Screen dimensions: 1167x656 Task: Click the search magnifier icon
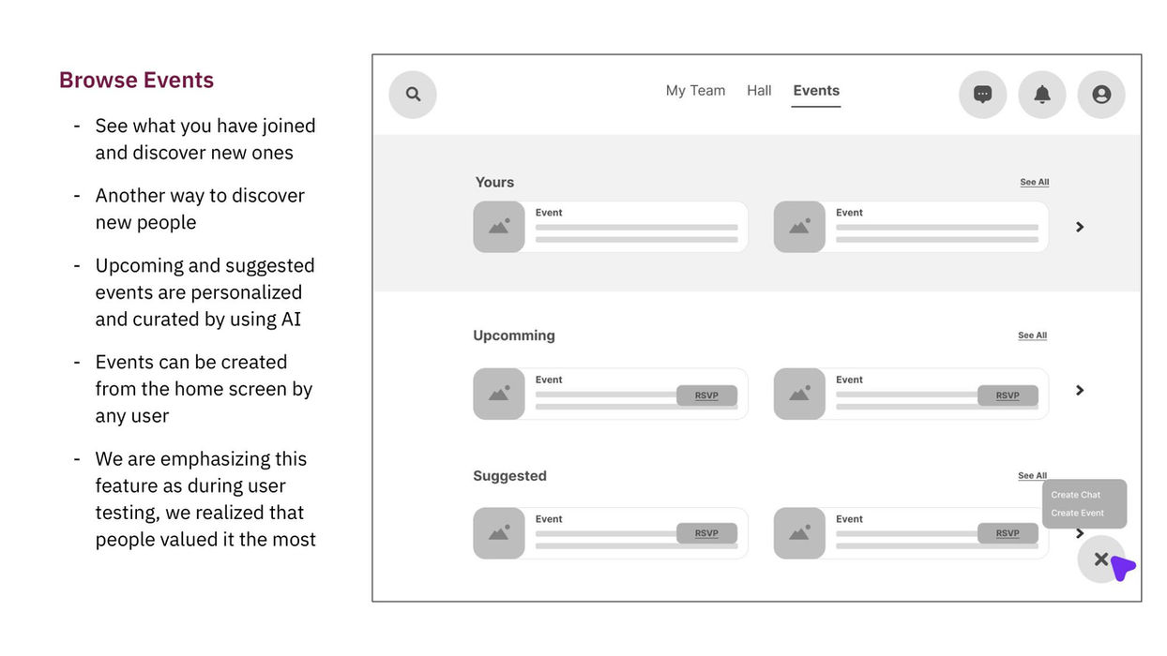tap(413, 95)
